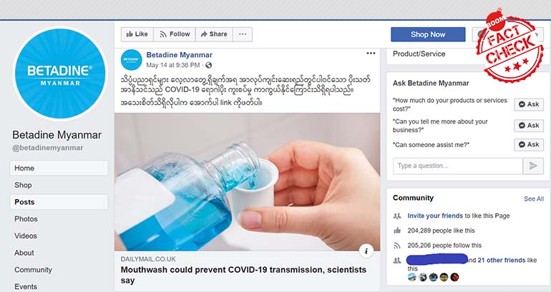Screen dimensions: 551x292
Task: Click the link info 'i' icon
Action: click(366, 251)
